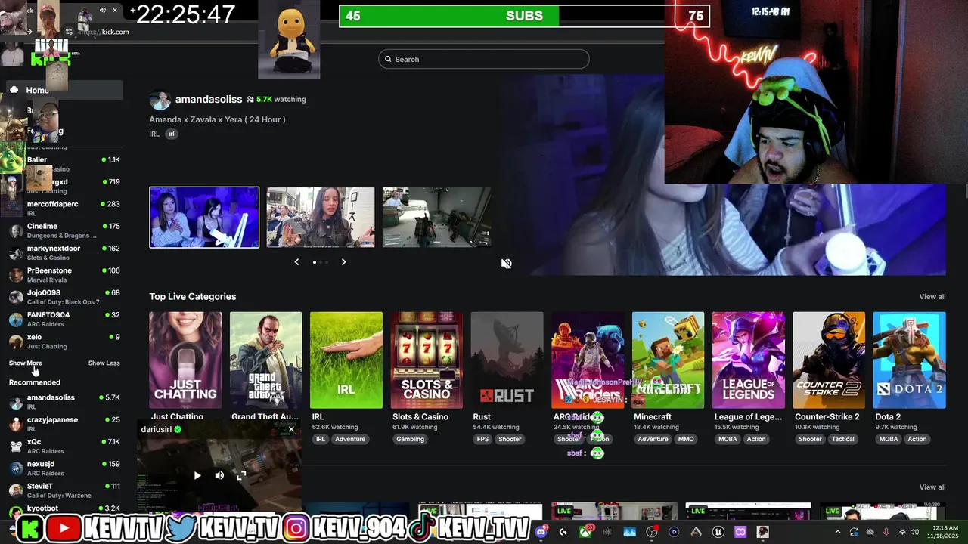The image size is (968, 544).
Task: Open Unreal Engine from the taskbar
Action: [718, 532]
